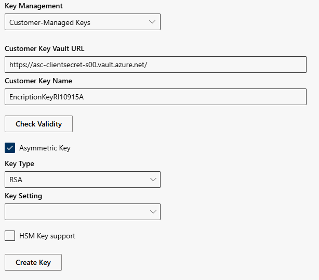
Task: Uncheck the Asymmetric Key checkbox
Action: (x=10, y=148)
